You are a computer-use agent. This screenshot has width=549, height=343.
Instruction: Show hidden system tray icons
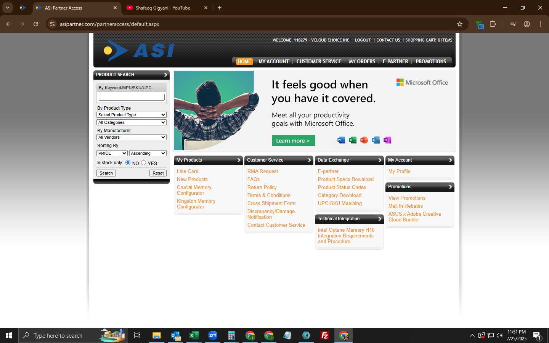click(472, 335)
